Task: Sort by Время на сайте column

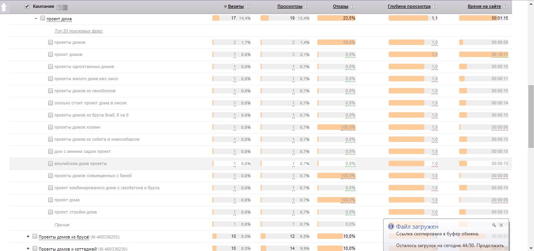Action: tap(484, 7)
